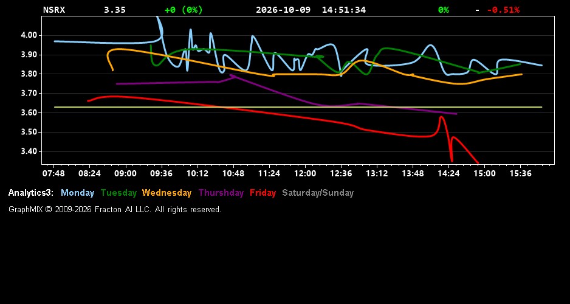Select the GraphMIX copyright notice
The height and width of the screenshot is (304, 570).
pyautogui.click(x=115, y=209)
